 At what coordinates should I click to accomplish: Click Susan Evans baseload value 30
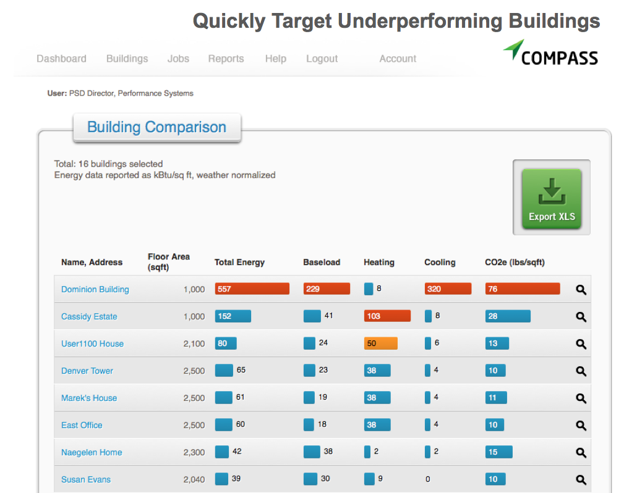(325, 479)
